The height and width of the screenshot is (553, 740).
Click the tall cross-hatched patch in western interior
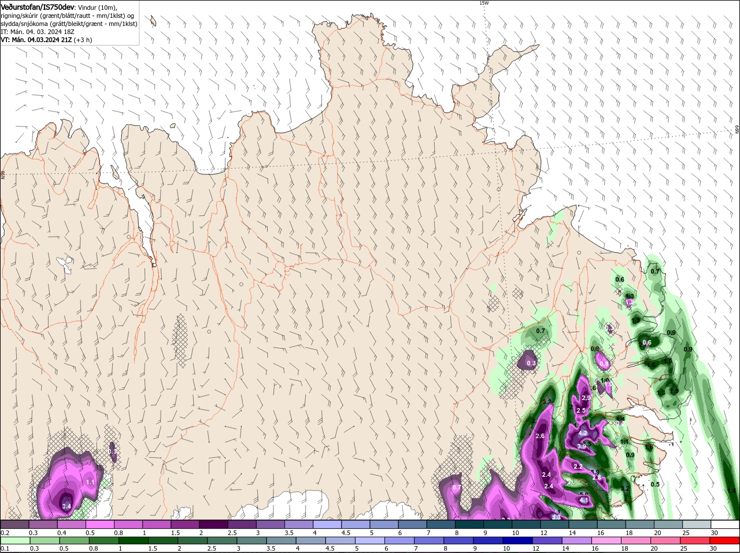(x=181, y=341)
